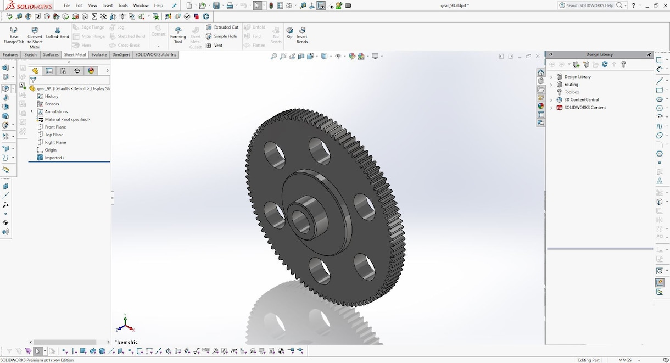Select Toolbox in the Design Library
Viewport: 670px width, 363px height.
pyautogui.click(x=568, y=92)
